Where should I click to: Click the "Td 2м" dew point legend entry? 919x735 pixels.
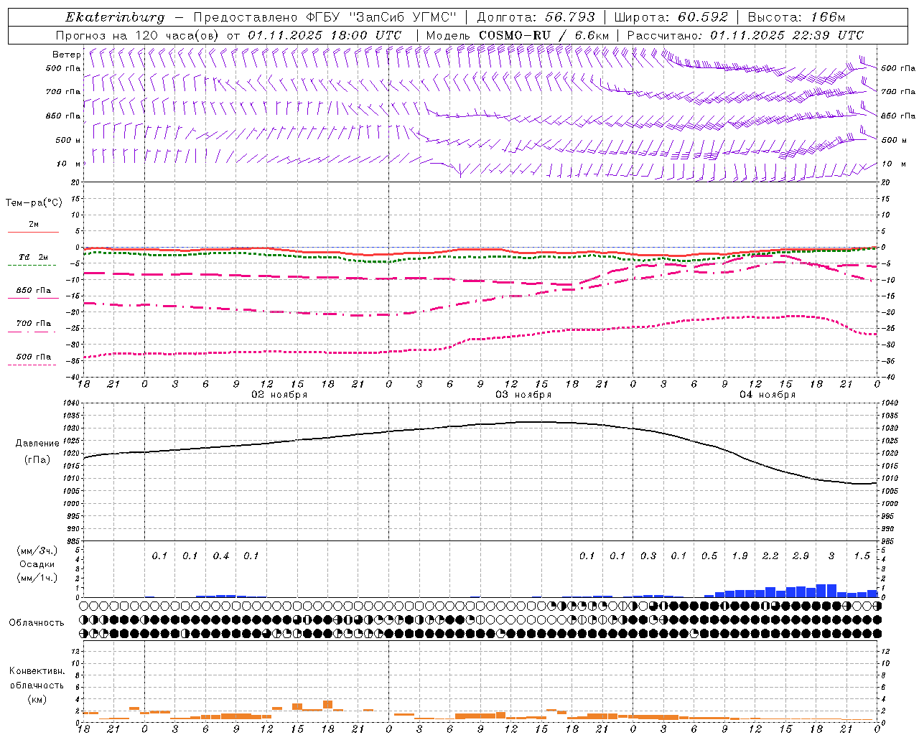coord(33,257)
